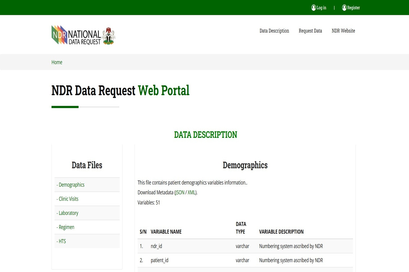Download metadata via the JSON link

pyautogui.click(x=180, y=193)
